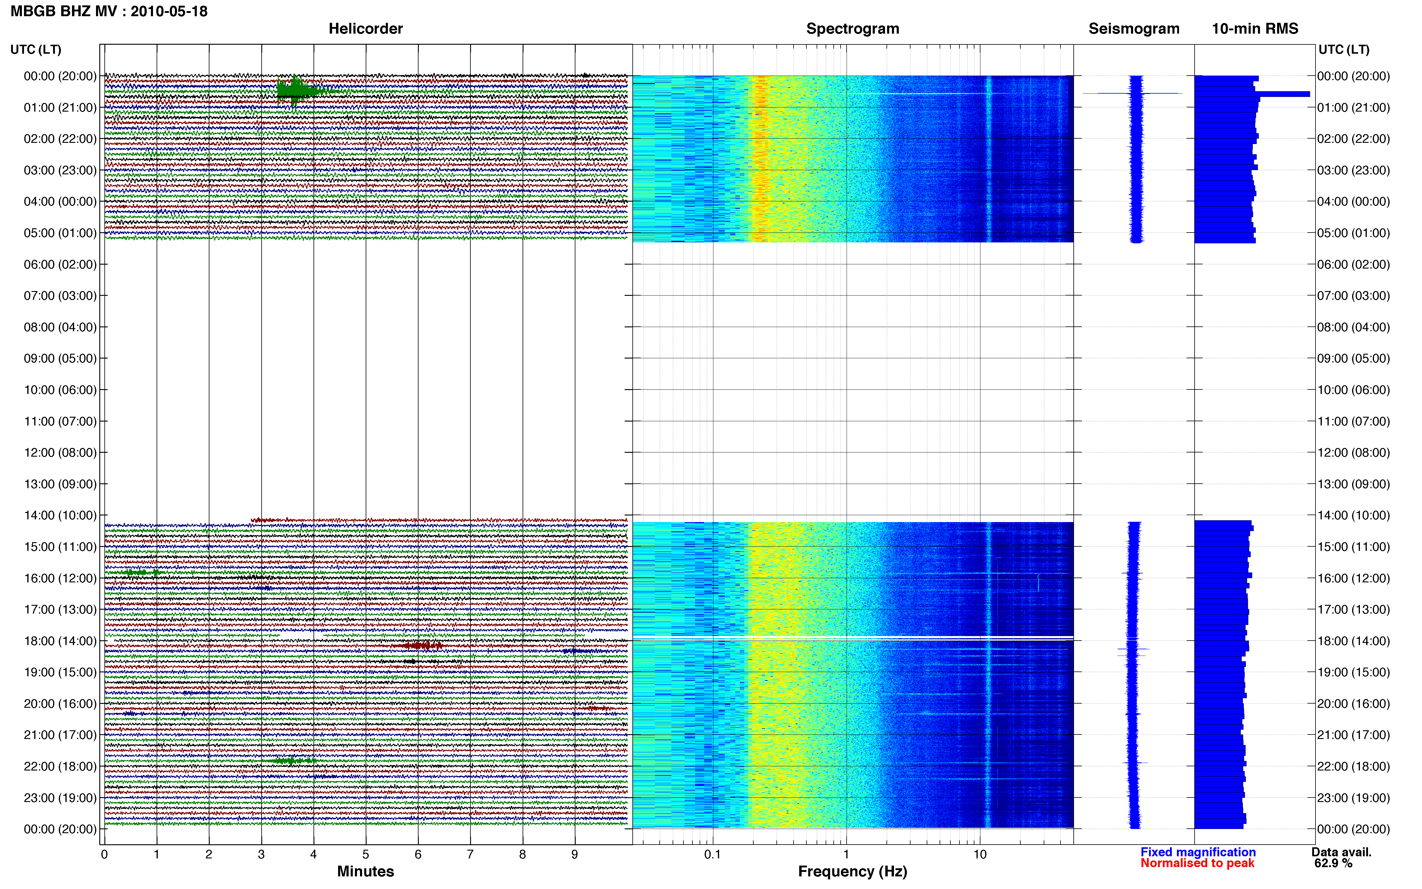Click the '10-min RMS' panel heading
The image size is (1422, 889).
[x=1255, y=29]
